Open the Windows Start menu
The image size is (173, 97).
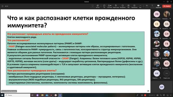(2, 95)
